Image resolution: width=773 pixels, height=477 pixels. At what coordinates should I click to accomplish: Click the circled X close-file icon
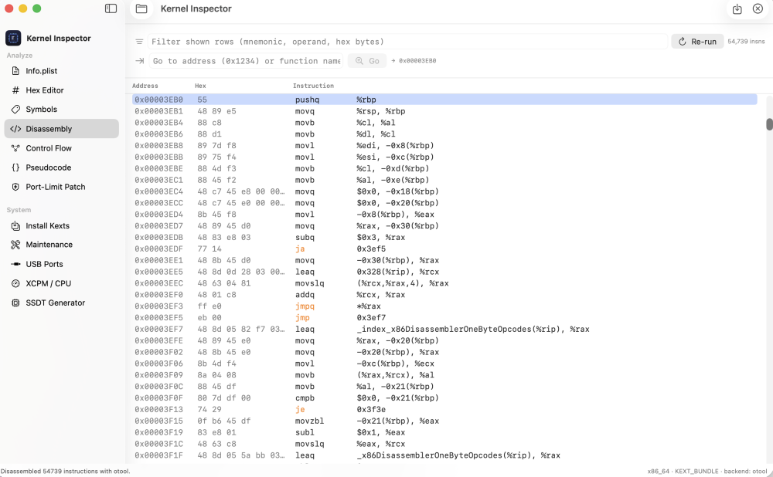tap(758, 8)
